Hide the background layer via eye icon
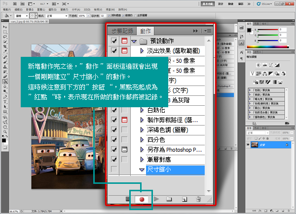 point(248,145)
